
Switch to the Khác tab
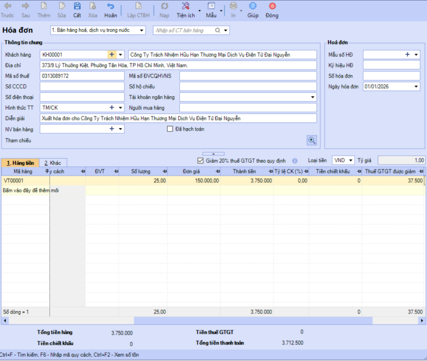pos(53,163)
